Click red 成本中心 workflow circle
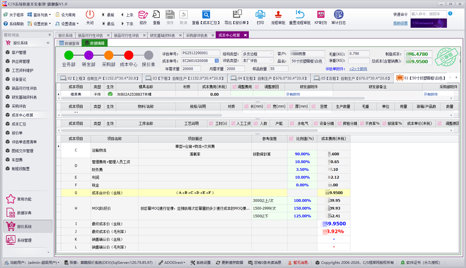This screenshot has width=466, height=268. click(129, 55)
